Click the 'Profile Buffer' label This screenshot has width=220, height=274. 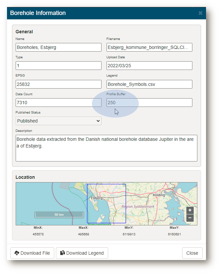[116, 94]
